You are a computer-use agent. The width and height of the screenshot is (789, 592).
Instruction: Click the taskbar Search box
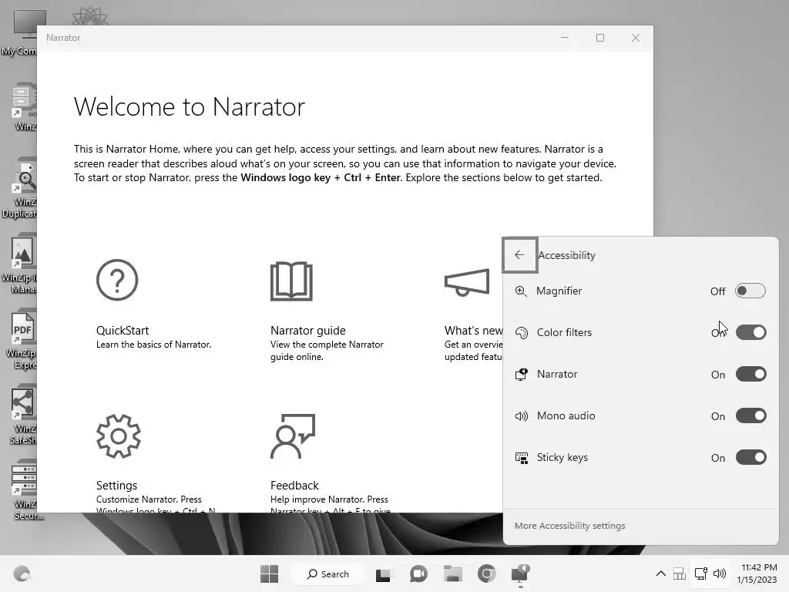[x=328, y=573]
